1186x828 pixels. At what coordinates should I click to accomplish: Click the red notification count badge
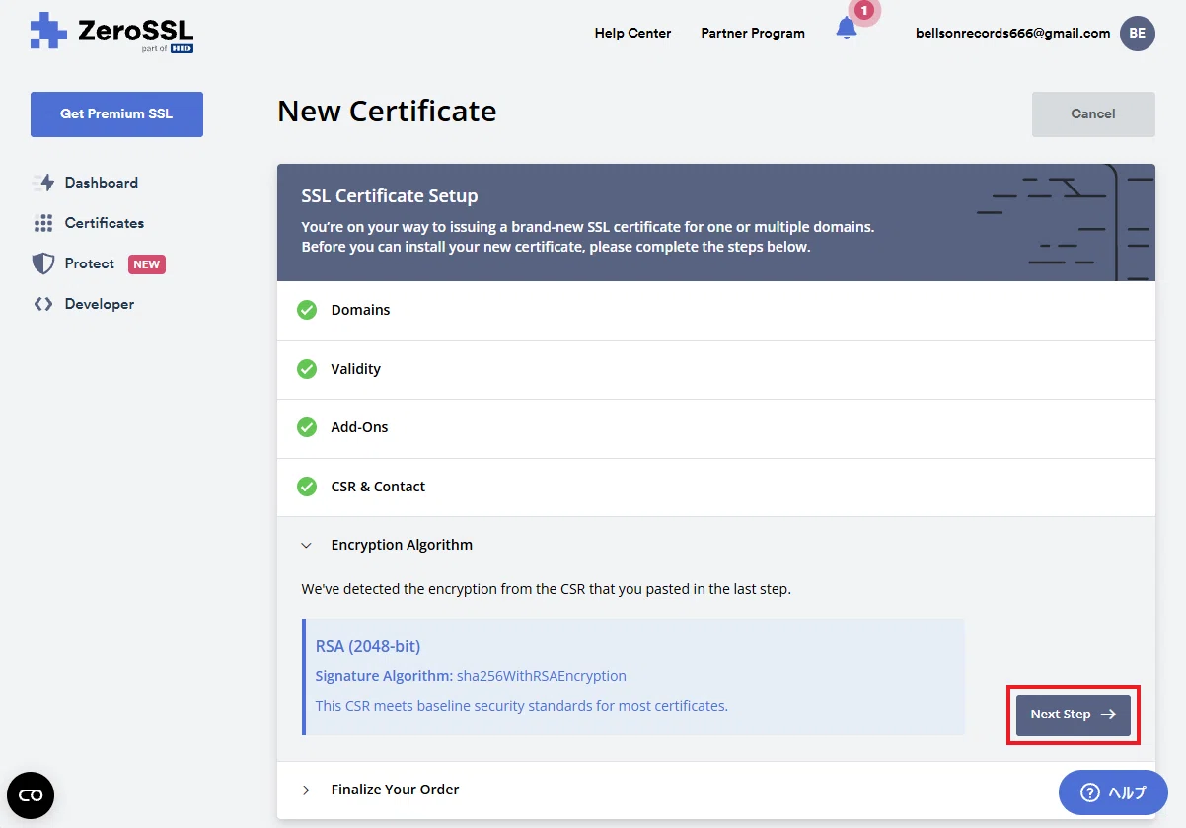(865, 11)
